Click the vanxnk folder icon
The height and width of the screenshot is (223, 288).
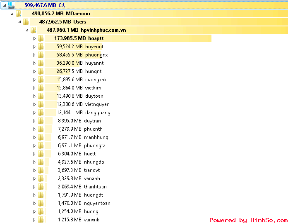[x=41, y=220]
